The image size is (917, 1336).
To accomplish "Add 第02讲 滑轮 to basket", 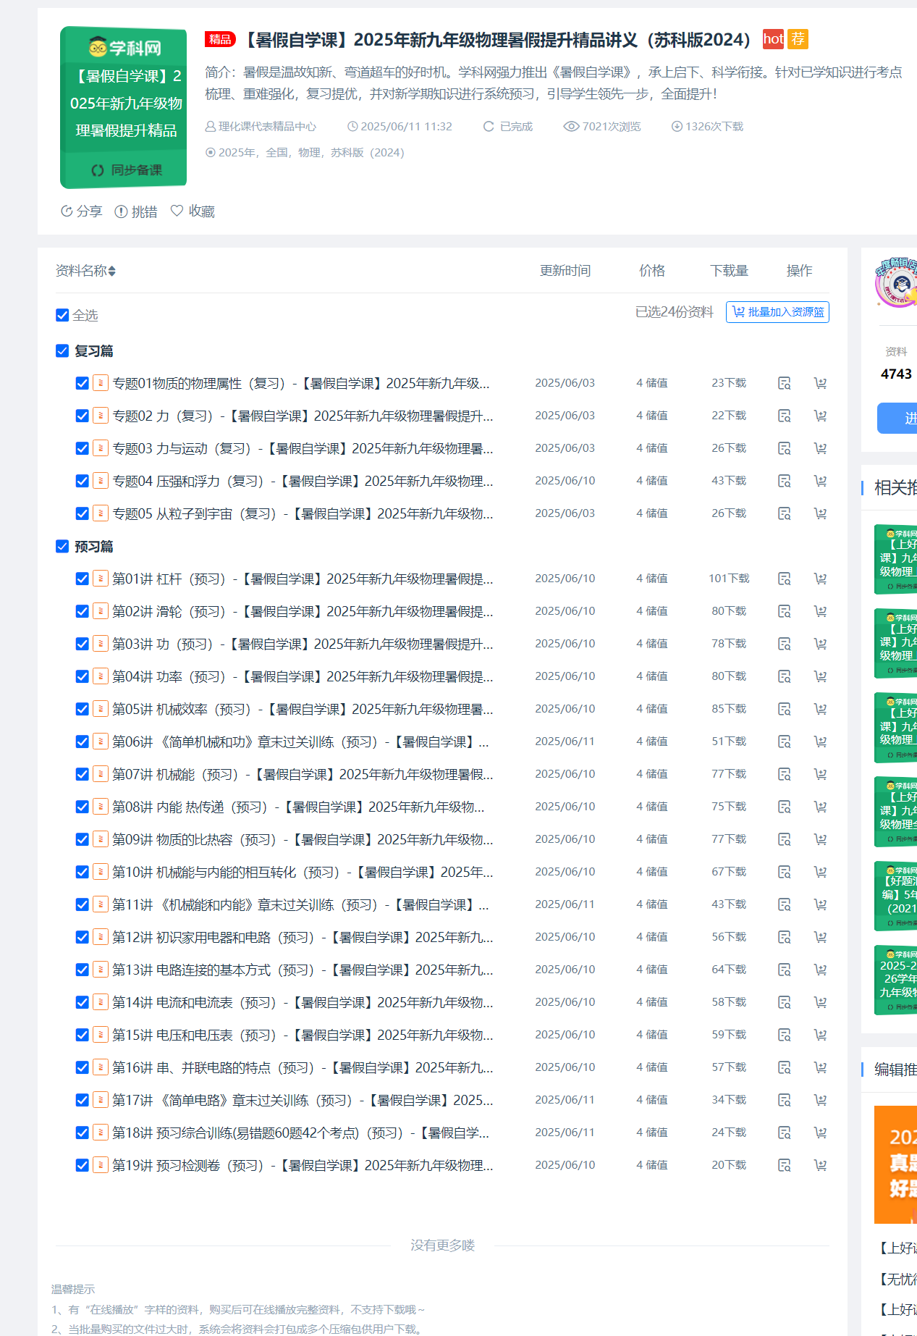I will (x=820, y=611).
